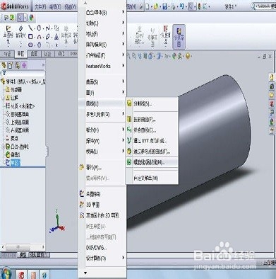Choose 自定义菜单(M) in the curve submenu

[145, 178]
